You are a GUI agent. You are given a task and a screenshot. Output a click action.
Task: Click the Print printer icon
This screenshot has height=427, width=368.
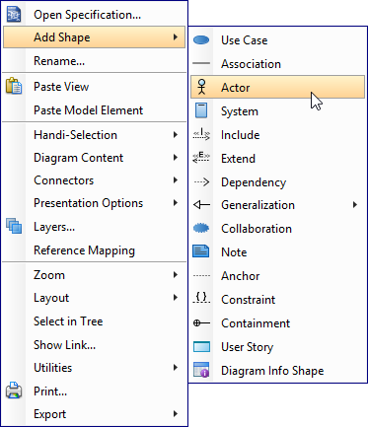(x=14, y=391)
